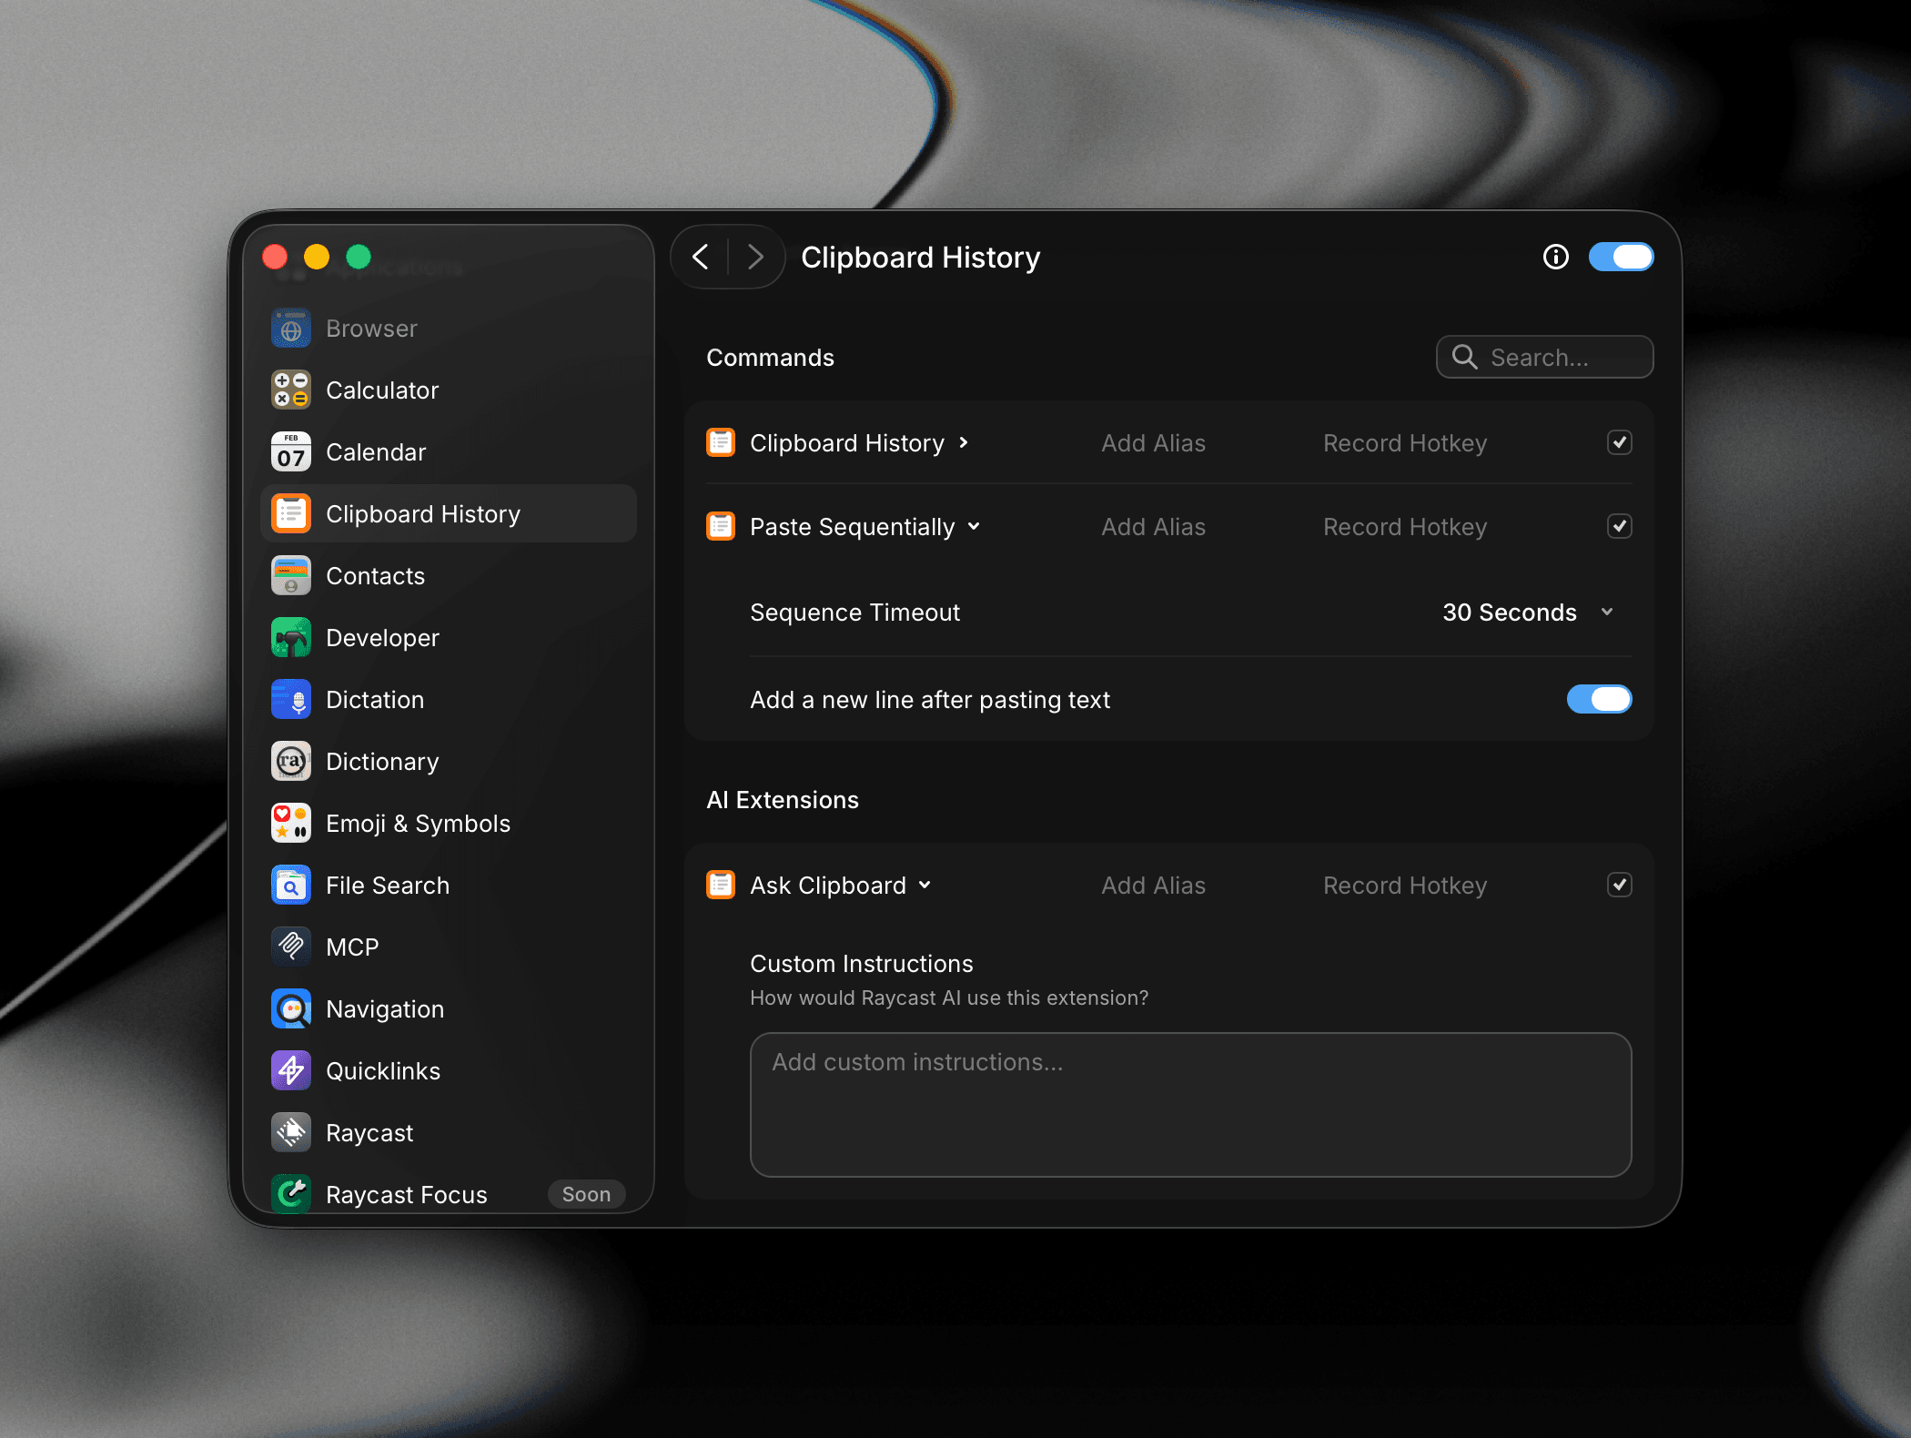
Task: Click the yellow minimize window button
Action: [x=317, y=258]
